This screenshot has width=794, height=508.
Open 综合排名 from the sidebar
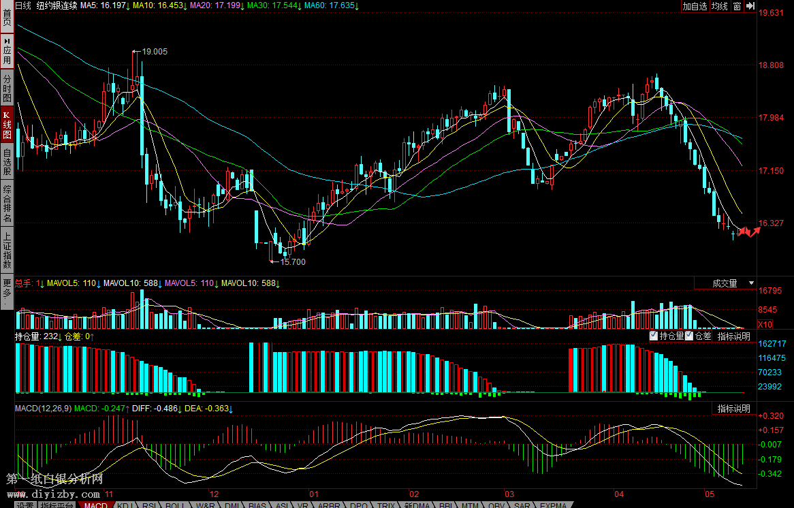[7, 203]
